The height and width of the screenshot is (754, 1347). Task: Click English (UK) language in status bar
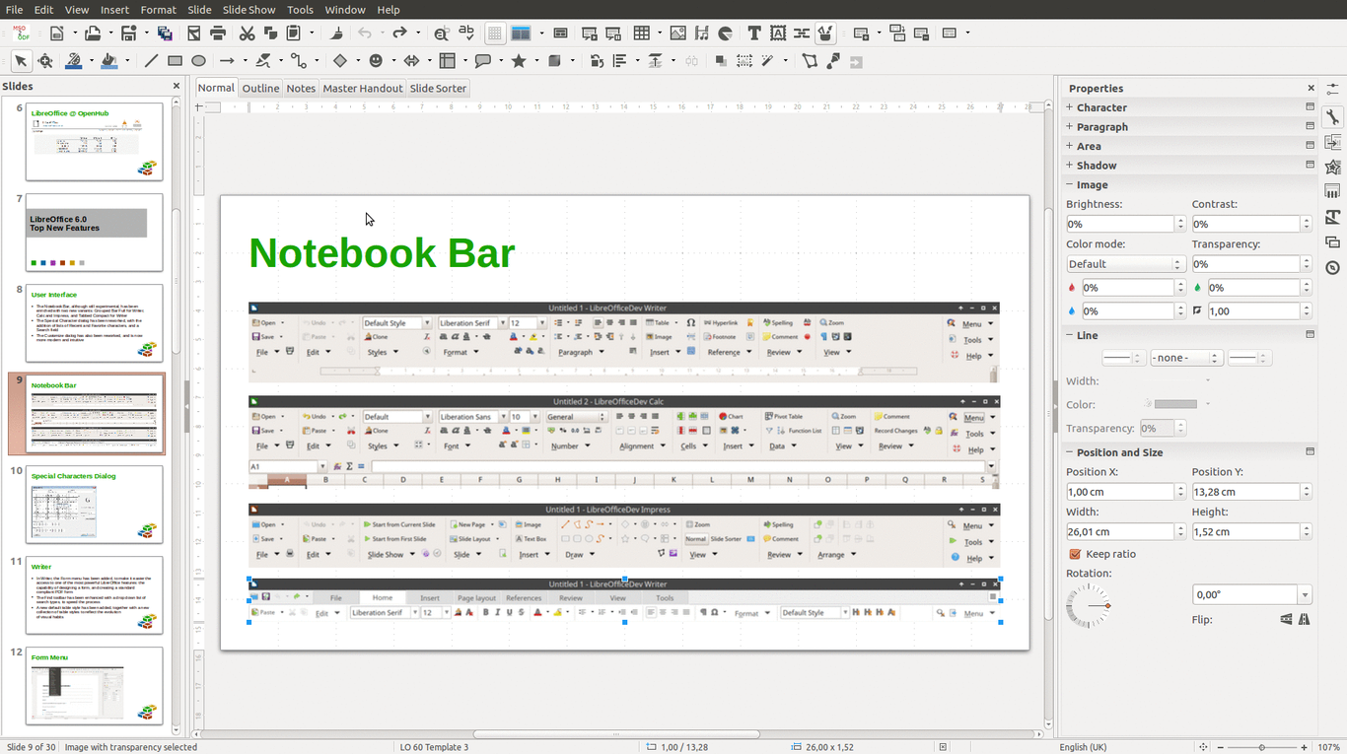(1083, 747)
